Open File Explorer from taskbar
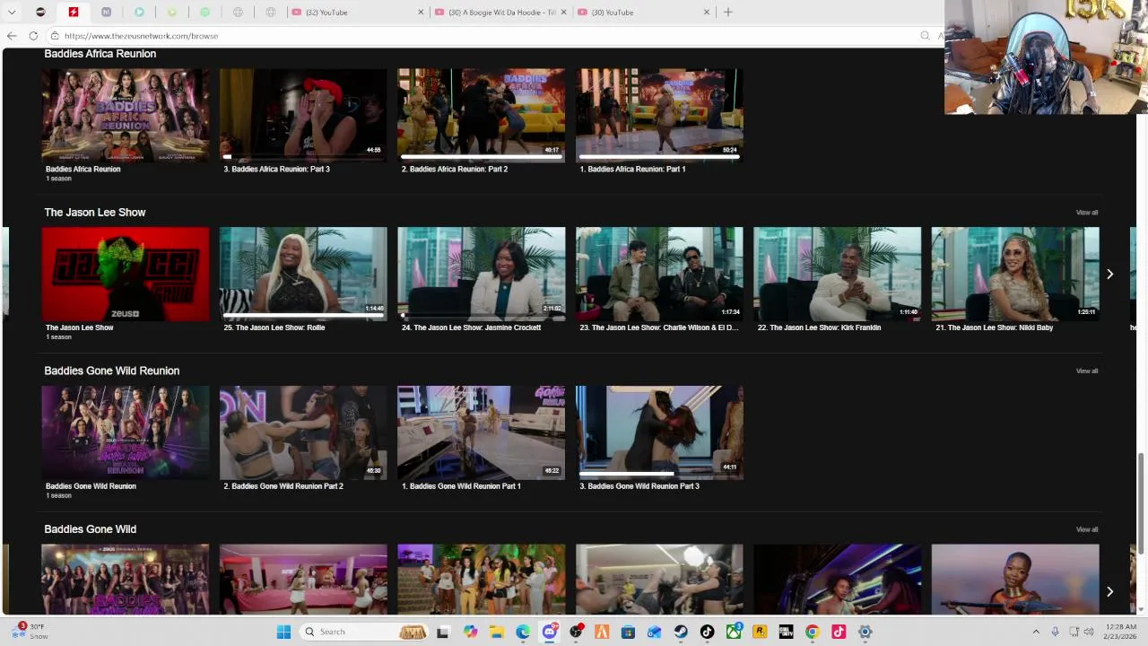1148x646 pixels. pos(496,632)
